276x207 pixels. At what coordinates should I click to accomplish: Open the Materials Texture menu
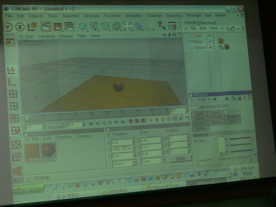coord(83,136)
